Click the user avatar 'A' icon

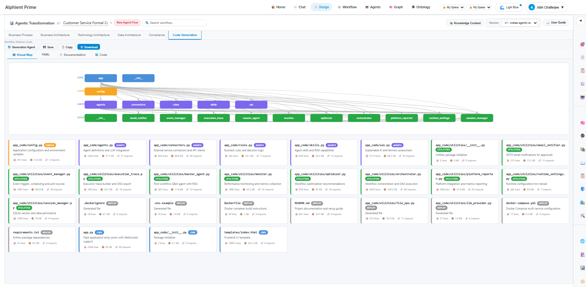pos(532,7)
